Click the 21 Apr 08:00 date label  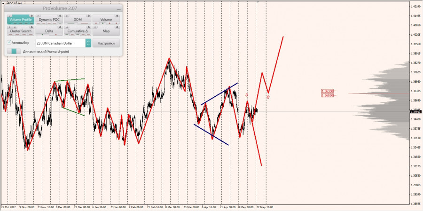228,207
